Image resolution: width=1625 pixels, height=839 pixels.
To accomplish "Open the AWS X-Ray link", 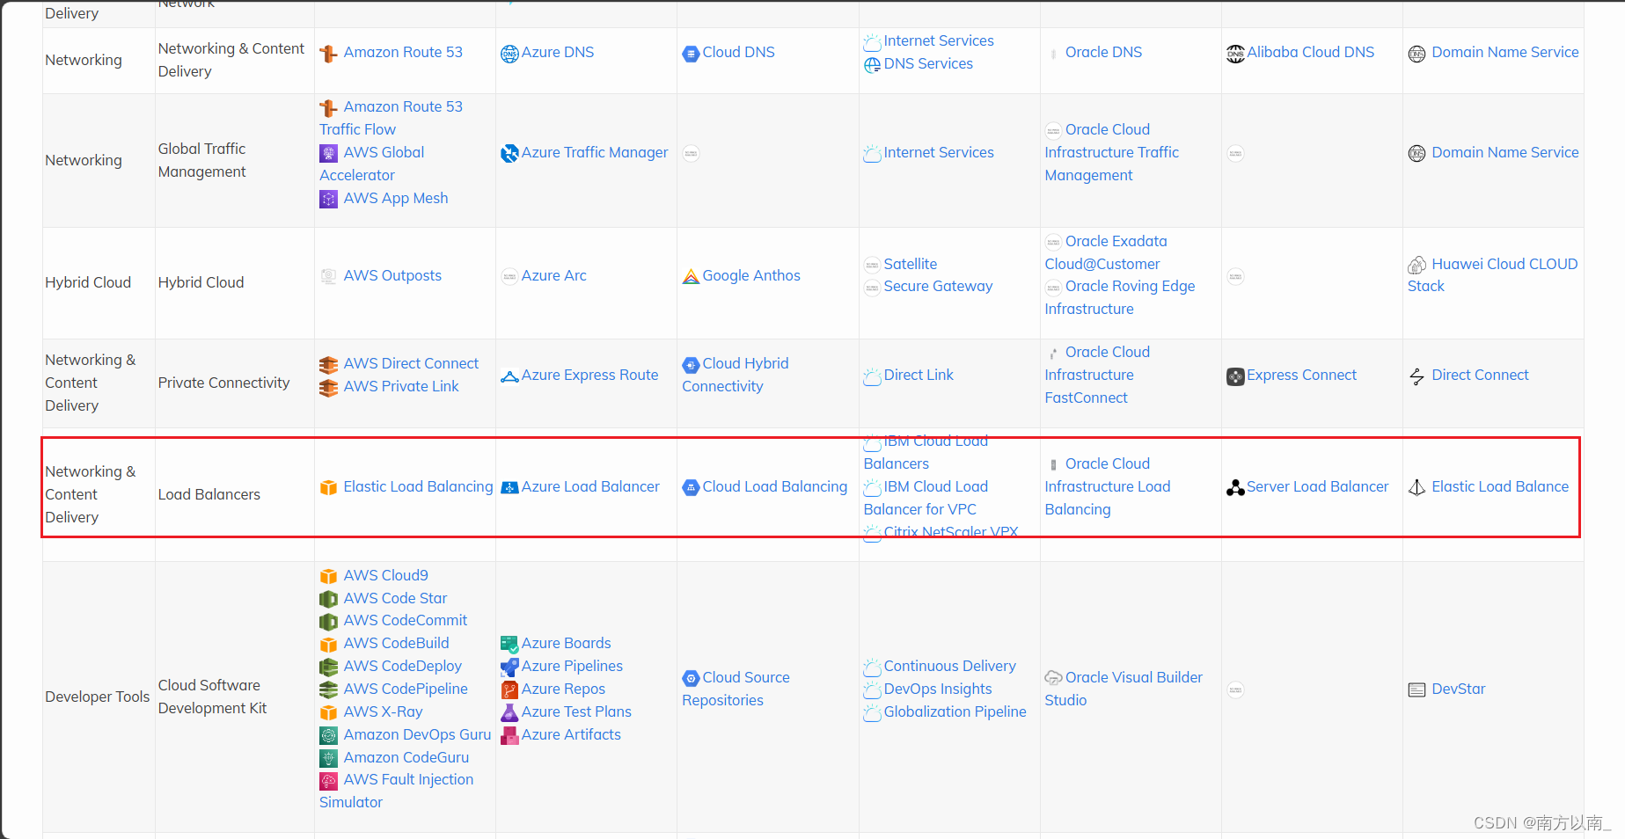I will [x=383, y=712].
